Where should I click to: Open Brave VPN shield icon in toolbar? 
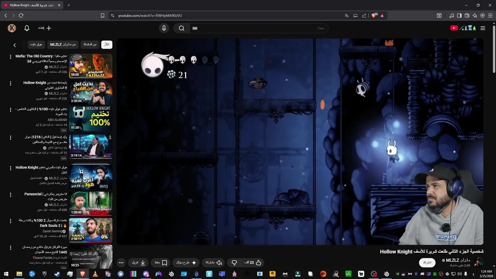(x=482, y=15)
